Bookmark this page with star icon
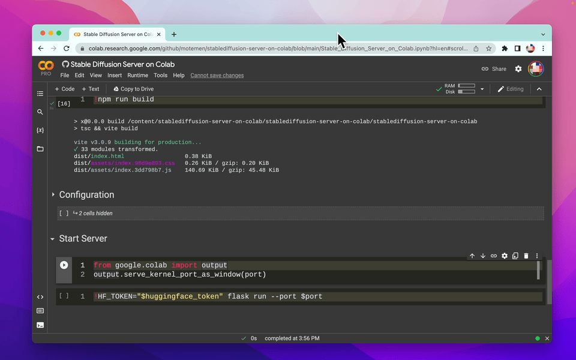Viewport: 576px width, 360px height. 488,49
